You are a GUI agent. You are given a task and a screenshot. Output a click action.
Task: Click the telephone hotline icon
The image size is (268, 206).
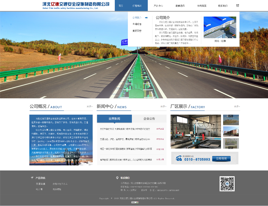[x=179, y=158]
